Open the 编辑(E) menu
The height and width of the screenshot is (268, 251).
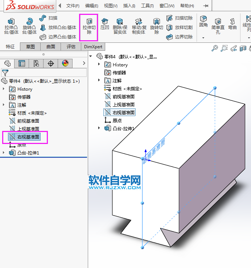click(x=92, y=6)
